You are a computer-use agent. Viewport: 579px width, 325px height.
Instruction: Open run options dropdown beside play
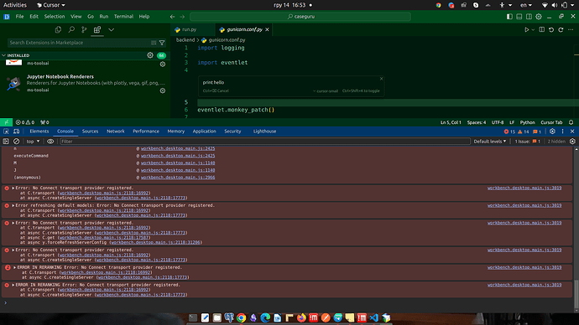click(x=533, y=29)
